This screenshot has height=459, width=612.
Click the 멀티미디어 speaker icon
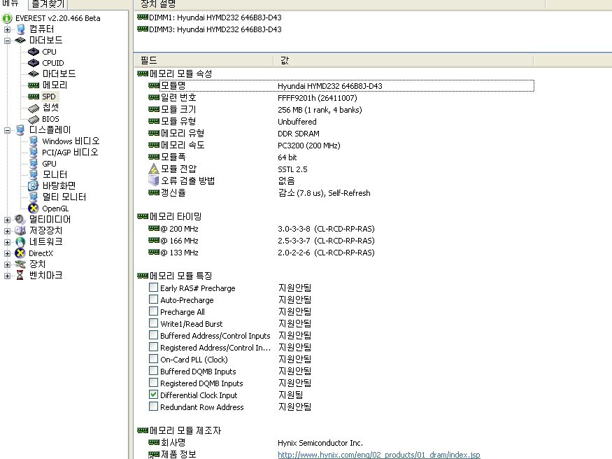(x=20, y=219)
